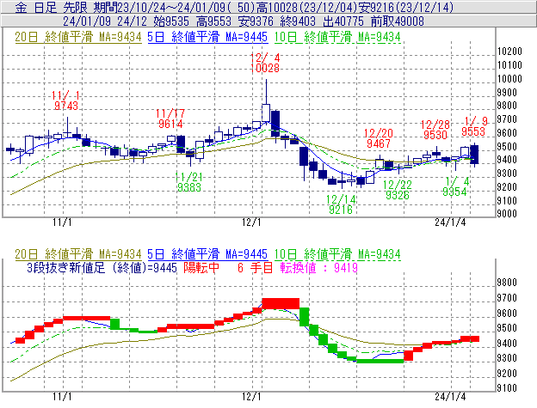Click the 5日 終値平滑 MA=9445 legend in upper chart

(x=207, y=37)
